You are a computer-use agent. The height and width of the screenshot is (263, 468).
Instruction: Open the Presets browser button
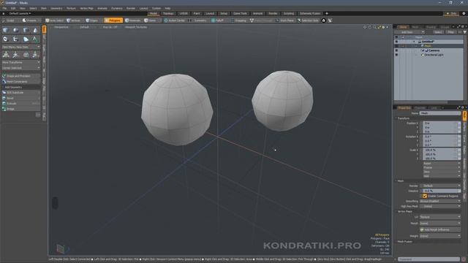click(30, 20)
